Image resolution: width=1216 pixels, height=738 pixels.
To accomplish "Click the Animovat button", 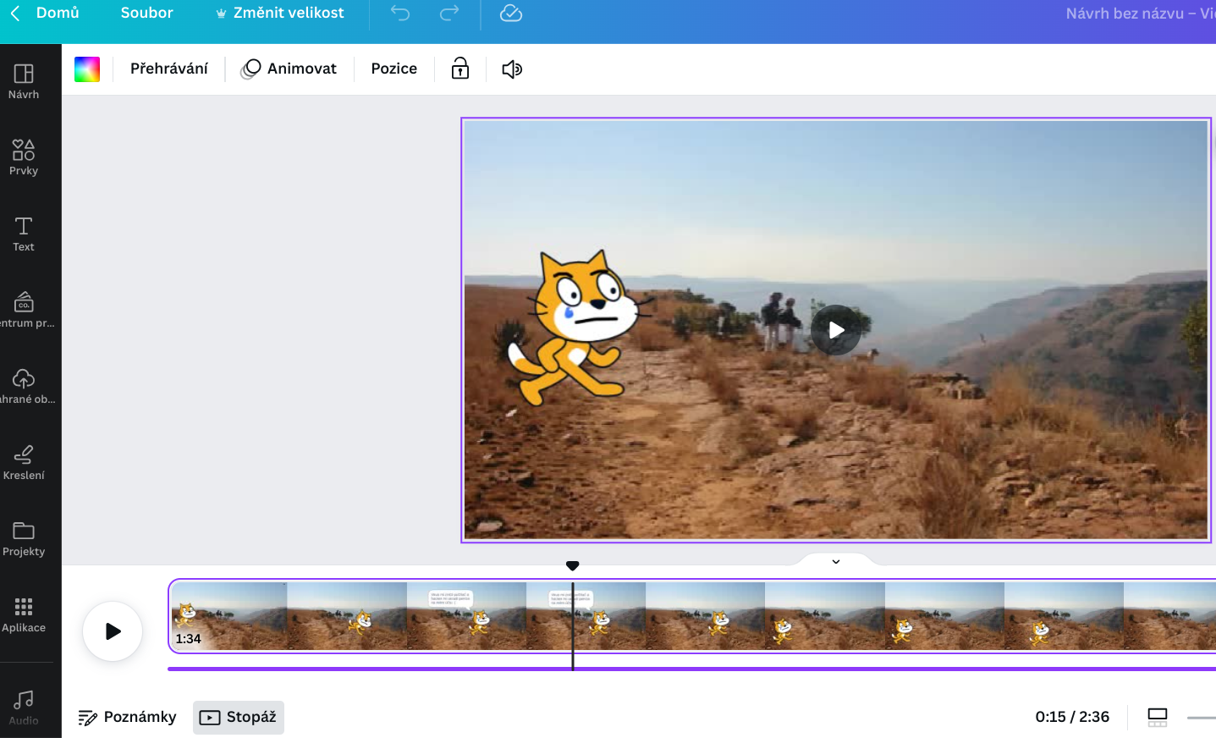I will click(289, 69).
